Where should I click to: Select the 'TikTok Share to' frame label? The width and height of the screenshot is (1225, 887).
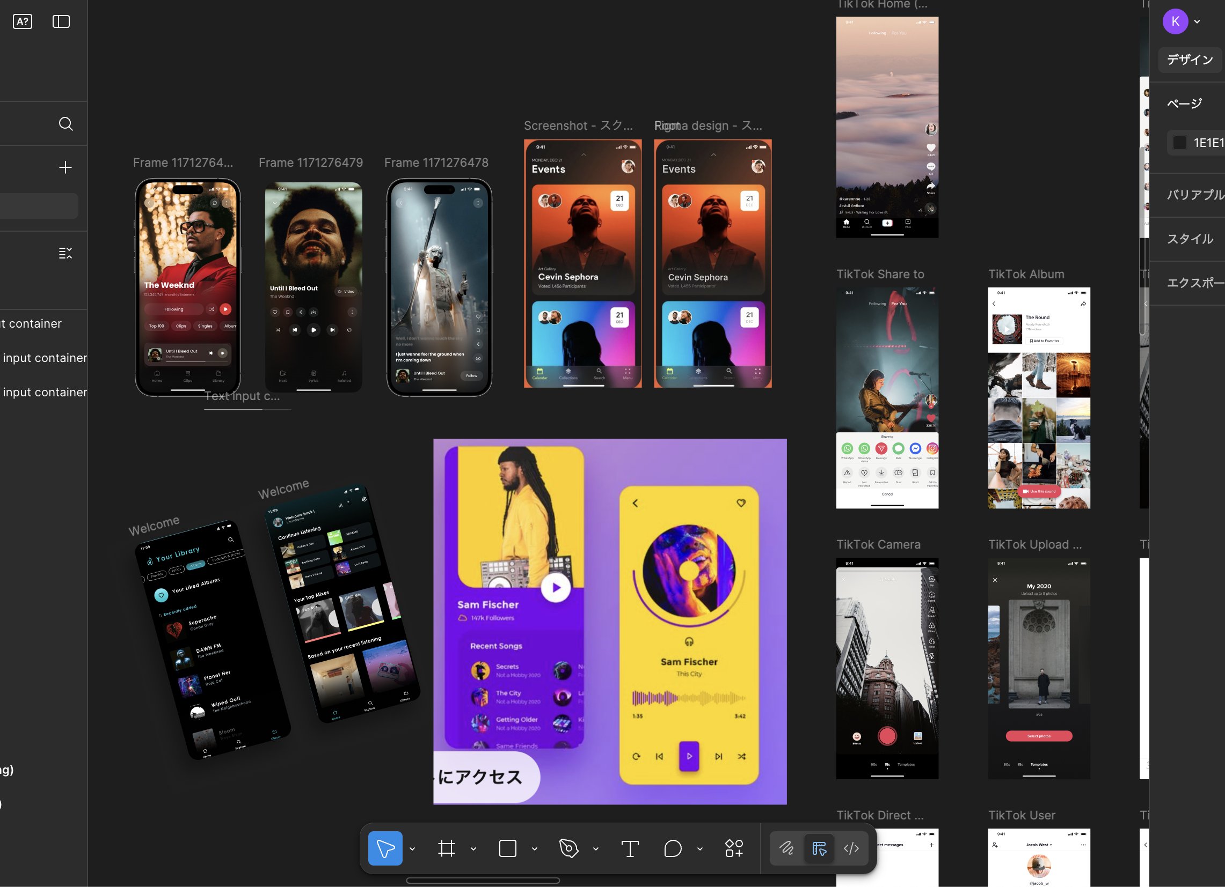880,274
